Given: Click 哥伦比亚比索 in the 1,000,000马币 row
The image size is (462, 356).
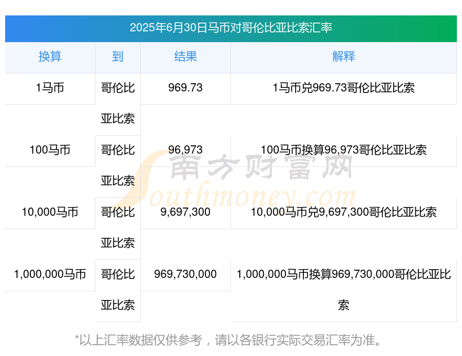Looking at the screenshot, I should tap(118, 290).
